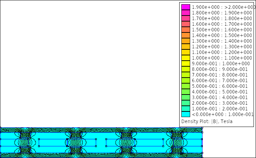Click the swatch beside 1.300e+000 : 1.400e+000
The image size is (256, 158).
tap(186, 41)
